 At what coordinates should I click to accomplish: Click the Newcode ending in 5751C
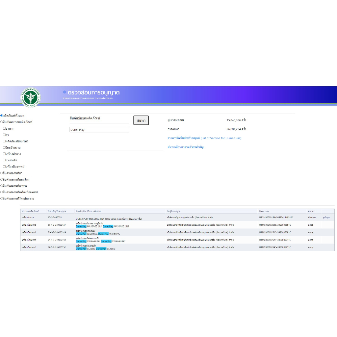(275, 247)
